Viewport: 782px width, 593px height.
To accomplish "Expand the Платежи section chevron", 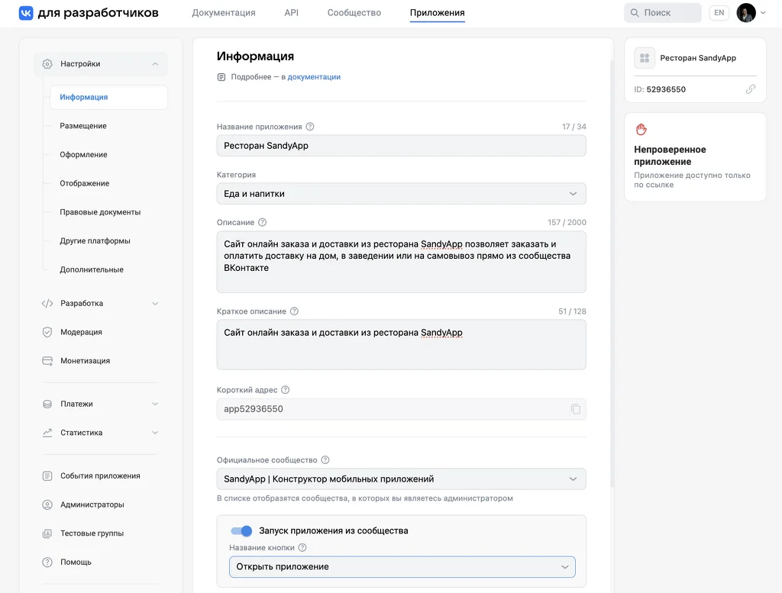I will (x=155, y=404).
